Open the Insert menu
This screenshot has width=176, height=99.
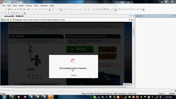(x=21, y=5)
